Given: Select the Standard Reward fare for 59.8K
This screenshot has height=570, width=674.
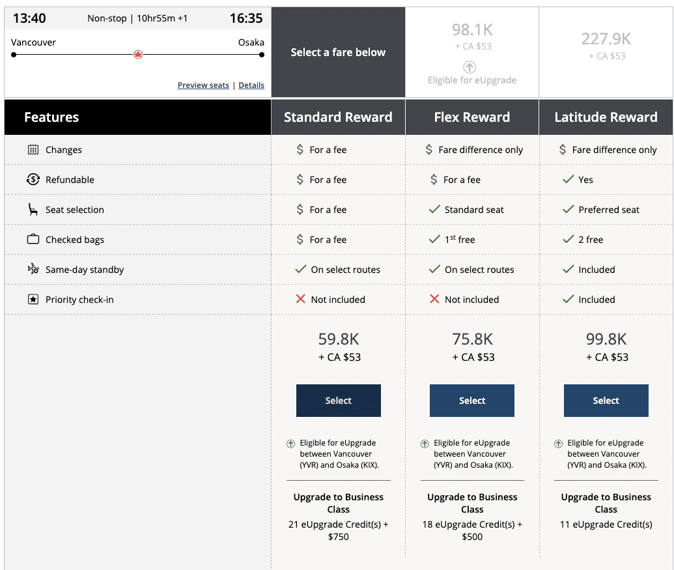Looking at the screenshot, I should coord(338,401).
